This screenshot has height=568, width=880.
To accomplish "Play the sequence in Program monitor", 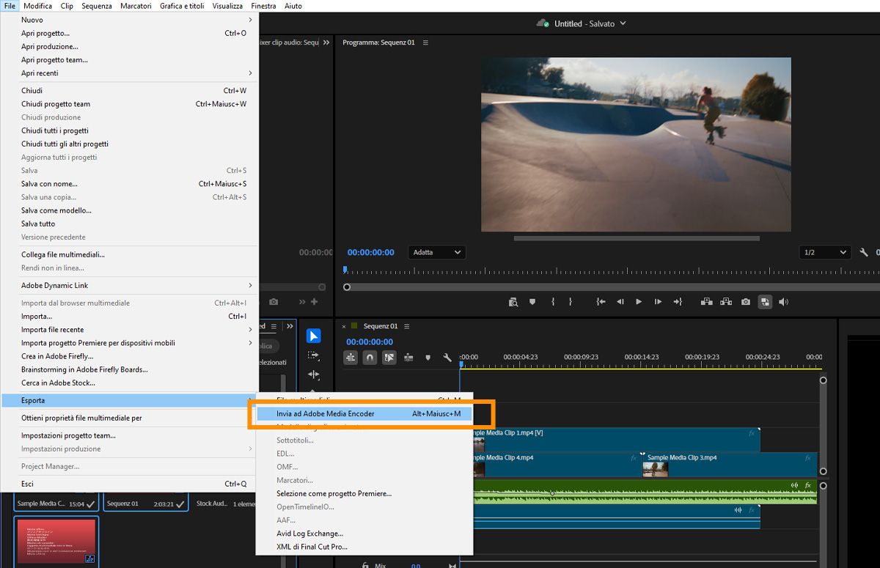I will coord(639,302).
